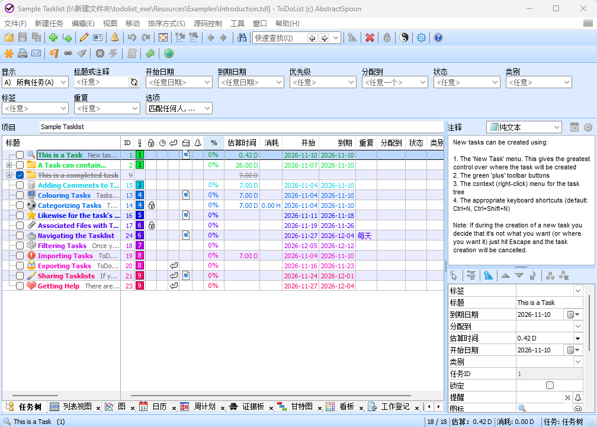Image resolution: width=597 pixels, height=427 pixels.
Task: Click the pencil edit task icon
Action: click(x=84, y=38)
